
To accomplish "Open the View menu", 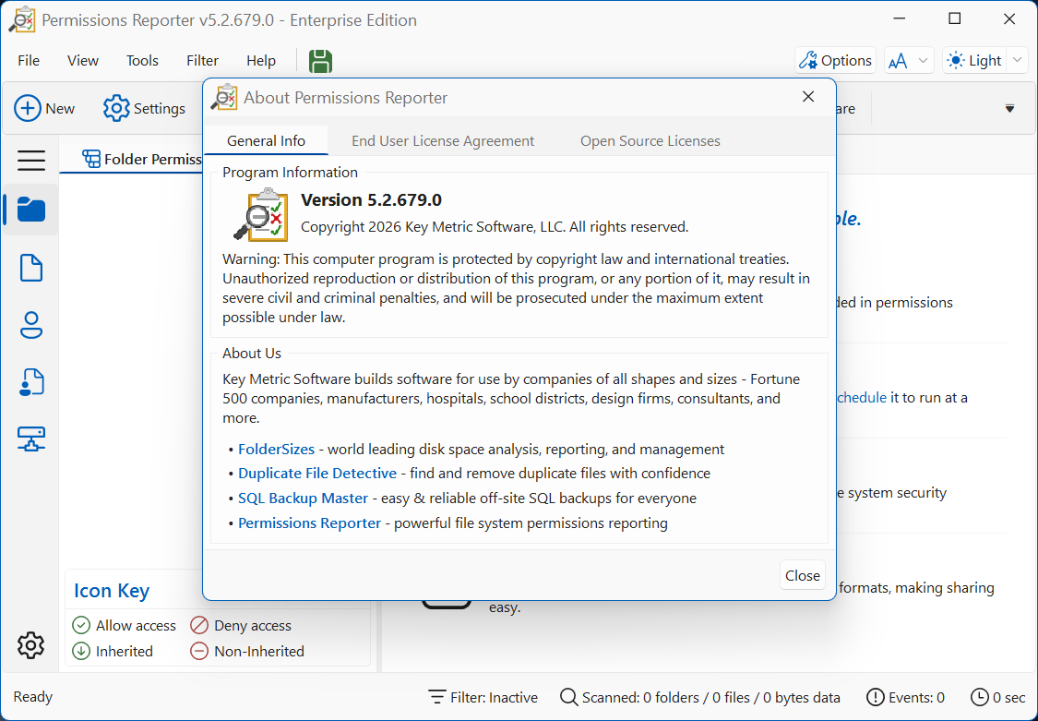I will pyautogui.click(x=83, y=61).
